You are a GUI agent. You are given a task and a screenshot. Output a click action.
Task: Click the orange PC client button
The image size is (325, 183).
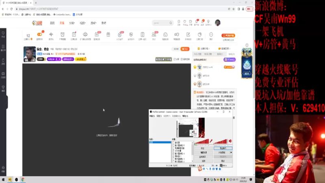(228, 35)
